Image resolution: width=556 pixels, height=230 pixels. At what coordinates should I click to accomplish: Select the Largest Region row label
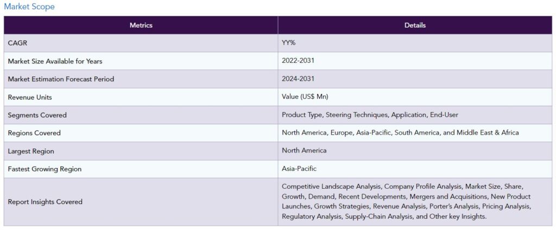coord(31,151)
